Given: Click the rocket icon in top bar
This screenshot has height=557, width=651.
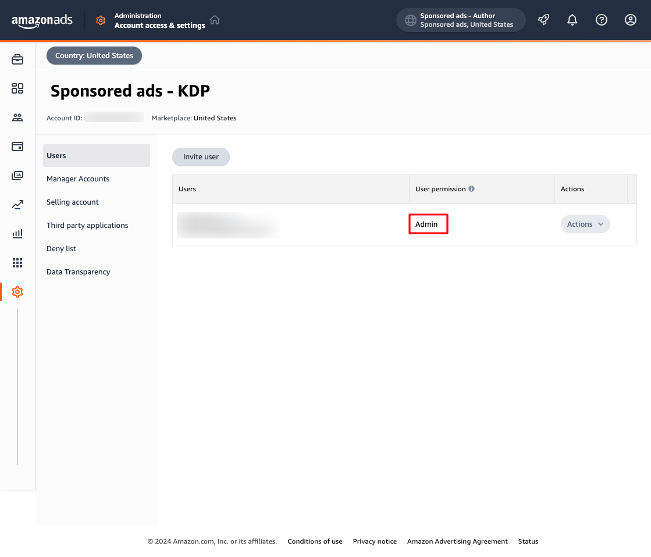Looking at the screenshot, I should coord(543,20).
